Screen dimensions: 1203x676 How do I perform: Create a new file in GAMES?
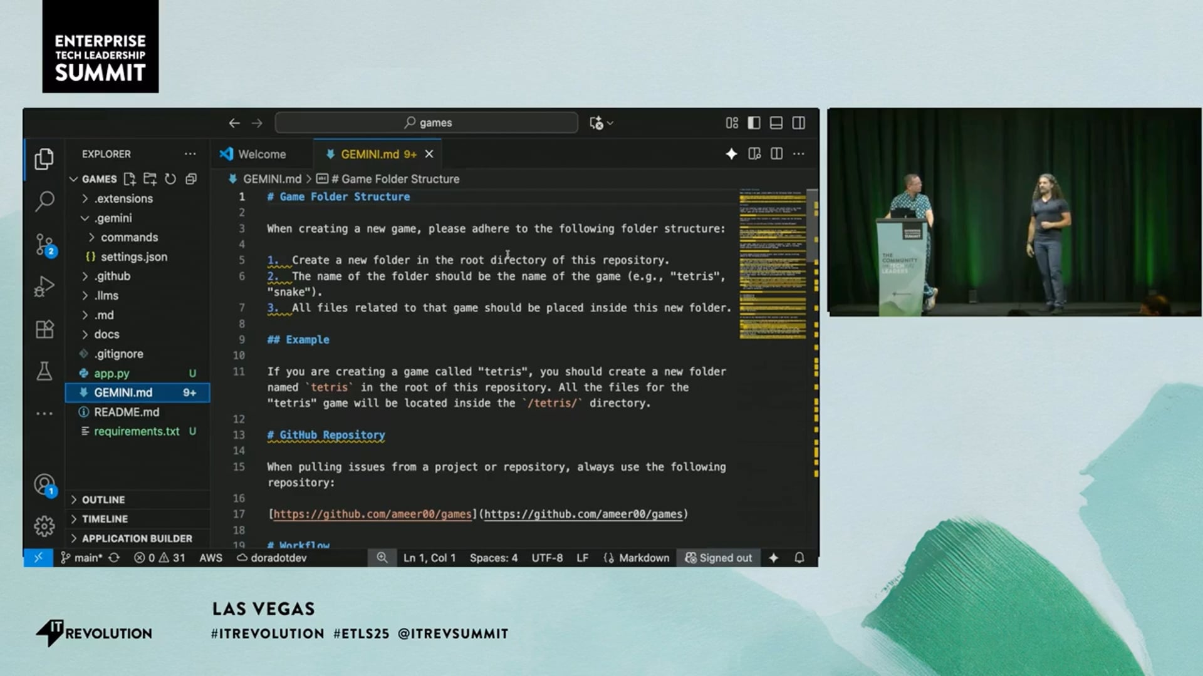click(130, 179)
